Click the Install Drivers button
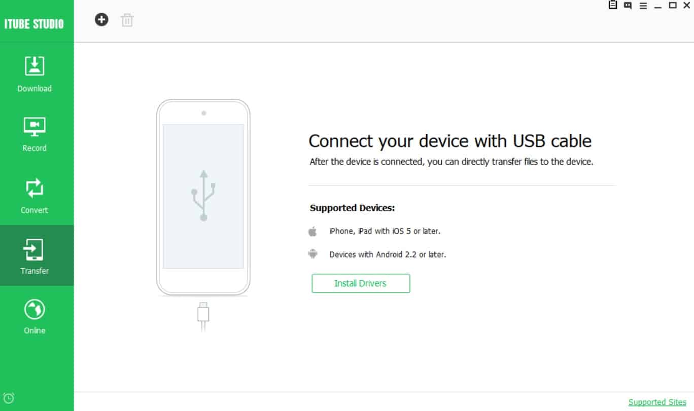The image size is (694, 411). [361, 283]
